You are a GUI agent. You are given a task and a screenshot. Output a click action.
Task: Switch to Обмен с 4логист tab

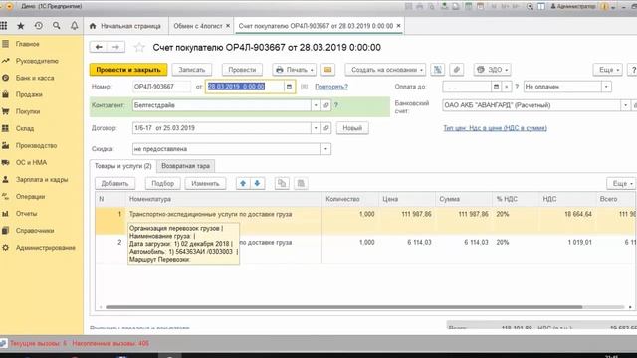pos(198,26)
